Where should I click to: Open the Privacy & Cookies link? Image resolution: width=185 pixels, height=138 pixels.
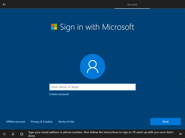[42, 122]
